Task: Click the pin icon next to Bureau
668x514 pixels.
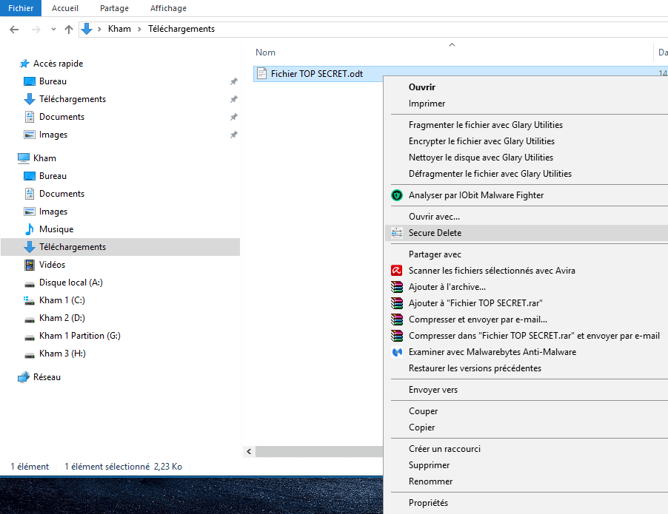Action: 233,81
